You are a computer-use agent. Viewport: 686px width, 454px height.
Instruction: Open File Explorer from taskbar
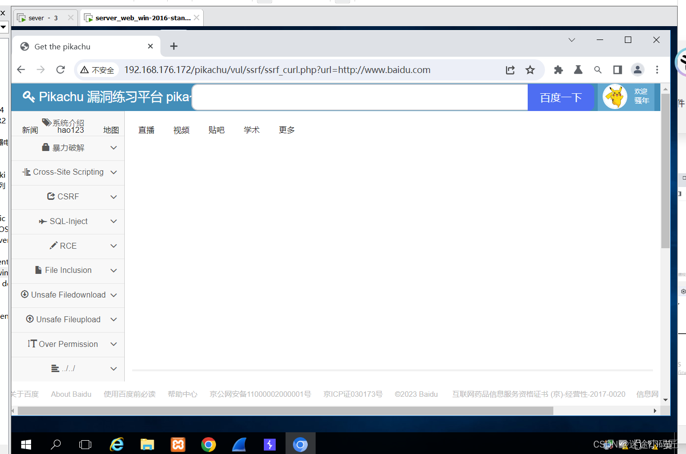(147, 445)
